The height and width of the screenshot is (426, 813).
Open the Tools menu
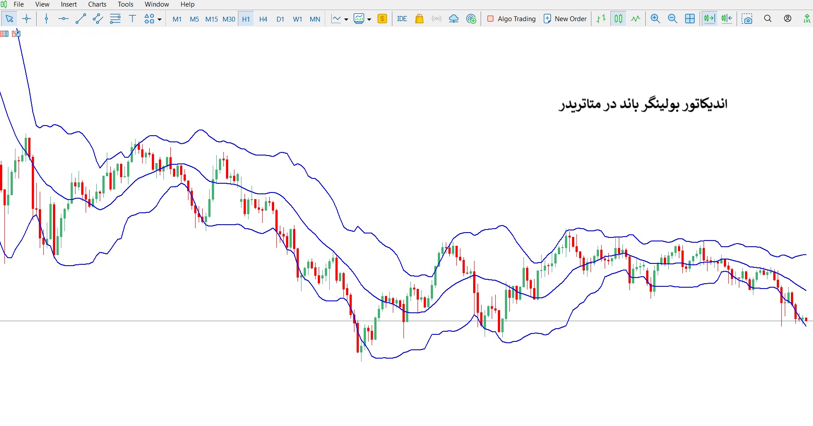pos(126,4)
